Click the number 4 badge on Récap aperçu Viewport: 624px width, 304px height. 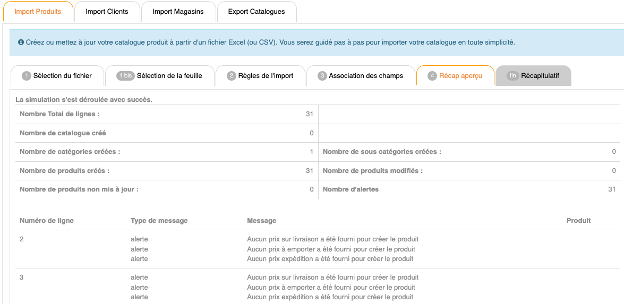point(433,76)
